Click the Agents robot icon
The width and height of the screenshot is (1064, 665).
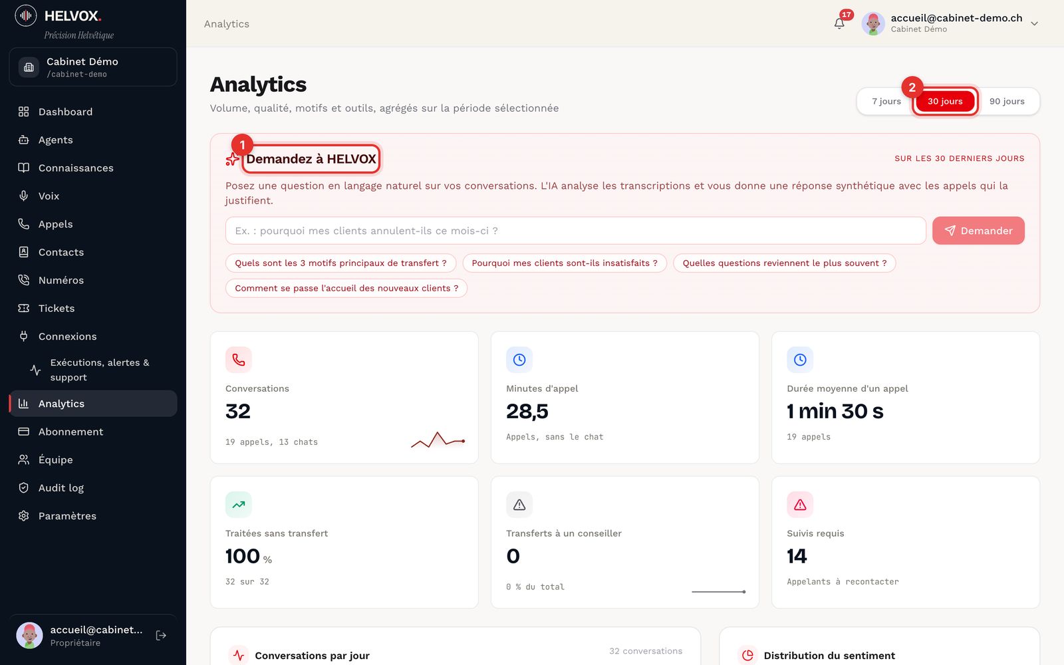pos(24,140)
